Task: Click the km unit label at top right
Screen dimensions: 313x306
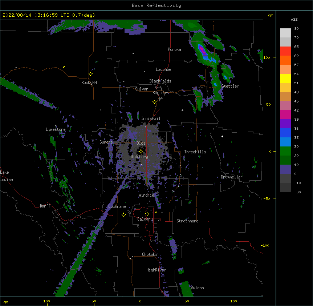Action: pyautogui.click(x=270, y=15)
